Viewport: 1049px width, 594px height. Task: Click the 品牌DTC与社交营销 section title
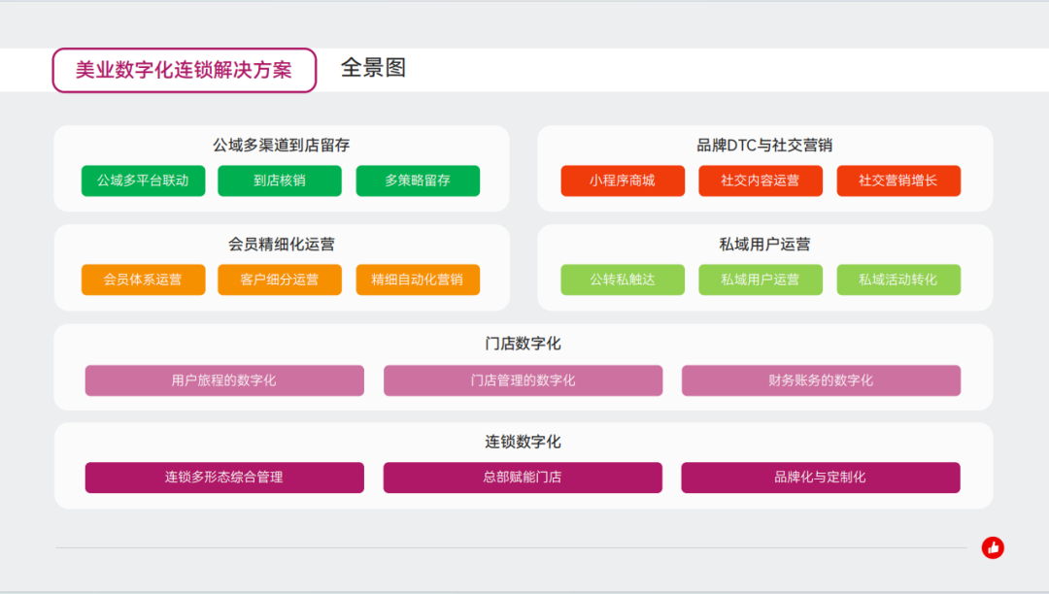[x=764, y=145]
